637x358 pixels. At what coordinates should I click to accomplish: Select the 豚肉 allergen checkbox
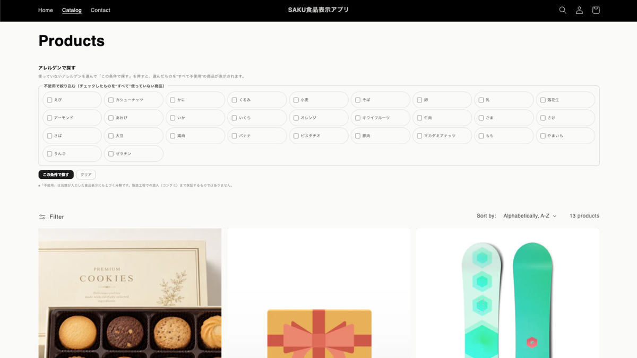(x=358, y=136)
